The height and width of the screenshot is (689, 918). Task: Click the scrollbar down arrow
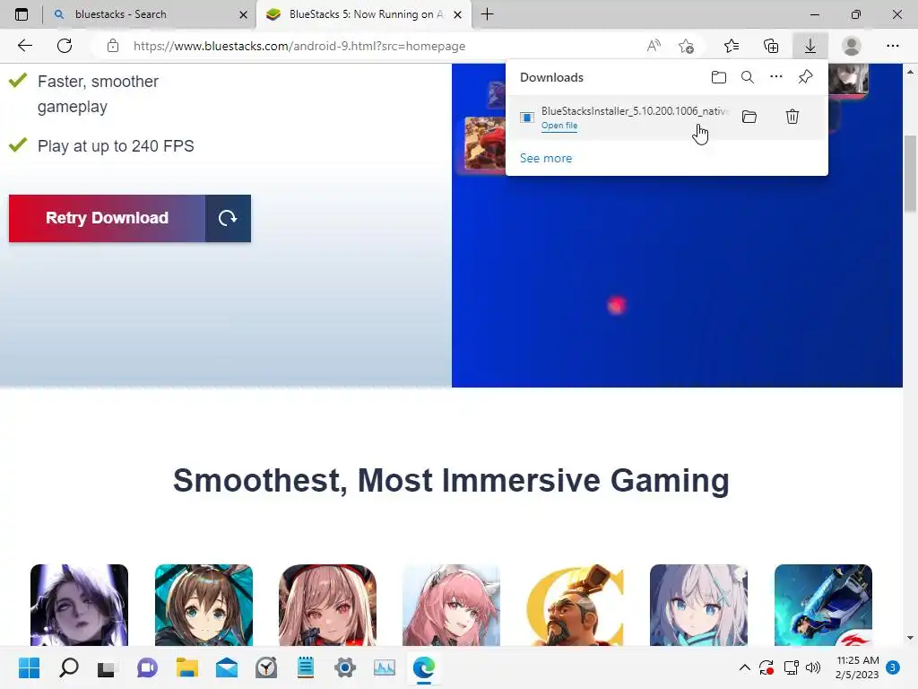click(910, 638)
